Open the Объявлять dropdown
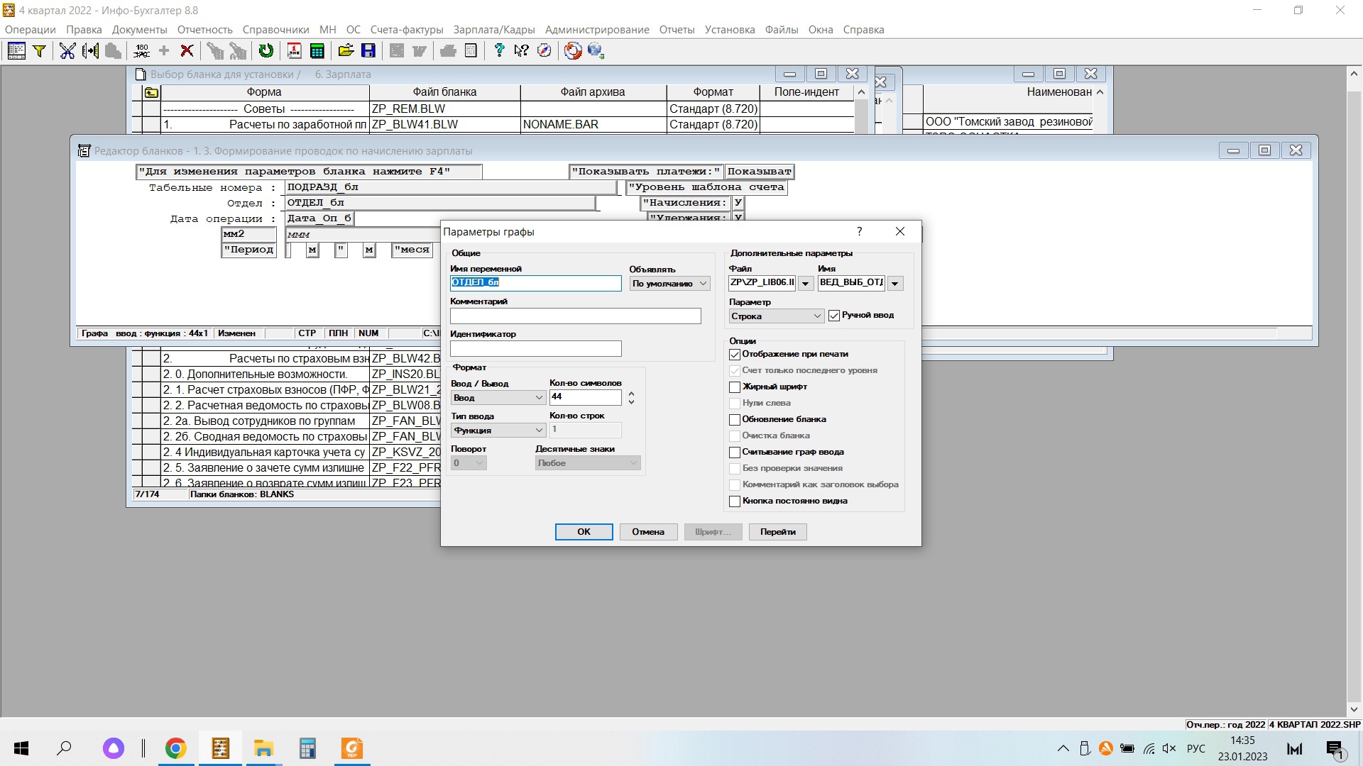Viewport: 1363px width, 766px height. coord(669,284)
